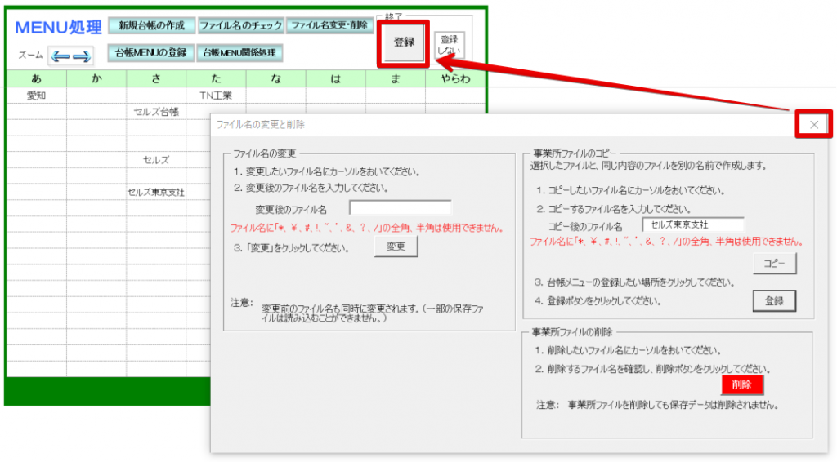Select the さ column header
This screenshot has height=462, width=837.
[x=156, y=79]
